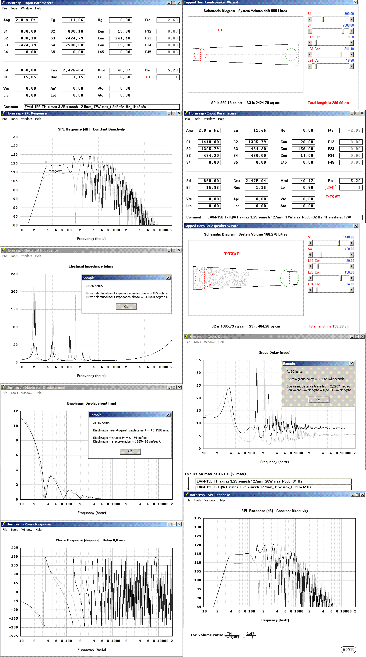Click the lightning icon in SPL Response title bar

[3, 113]
